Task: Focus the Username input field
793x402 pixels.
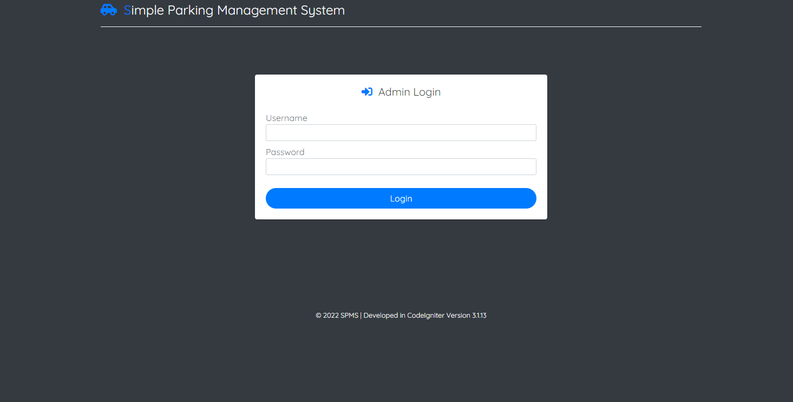Action: coord(401,133)
